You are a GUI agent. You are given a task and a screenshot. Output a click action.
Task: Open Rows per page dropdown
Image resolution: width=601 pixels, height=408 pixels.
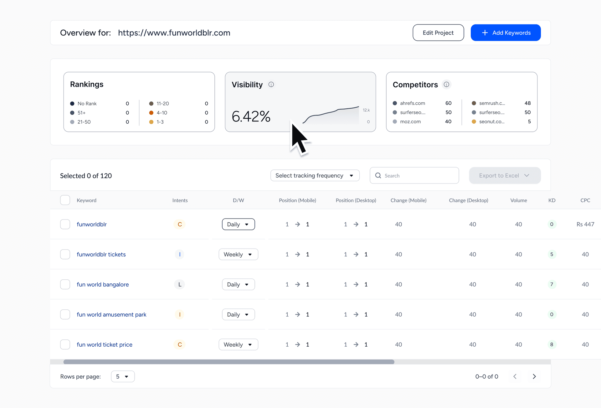tap(123, 376)
